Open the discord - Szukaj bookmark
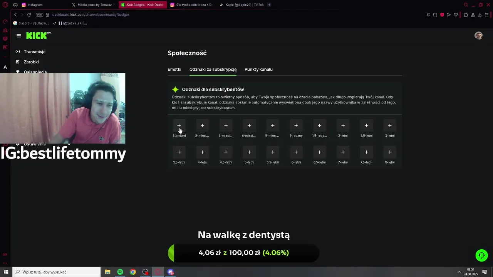Image resolution: width=493 pixels, height=277 pixels. click(x=31, y=23)
